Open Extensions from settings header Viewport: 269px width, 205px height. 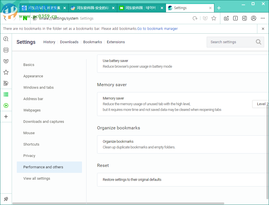click(116, 42)
